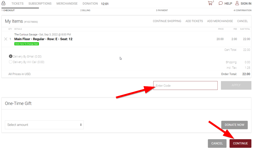Image resolution: width=253 pixels, height=150 pixels.
Task: Click the Help speech bubble icon
Action: pyautogui.click(x=221, y=3)
